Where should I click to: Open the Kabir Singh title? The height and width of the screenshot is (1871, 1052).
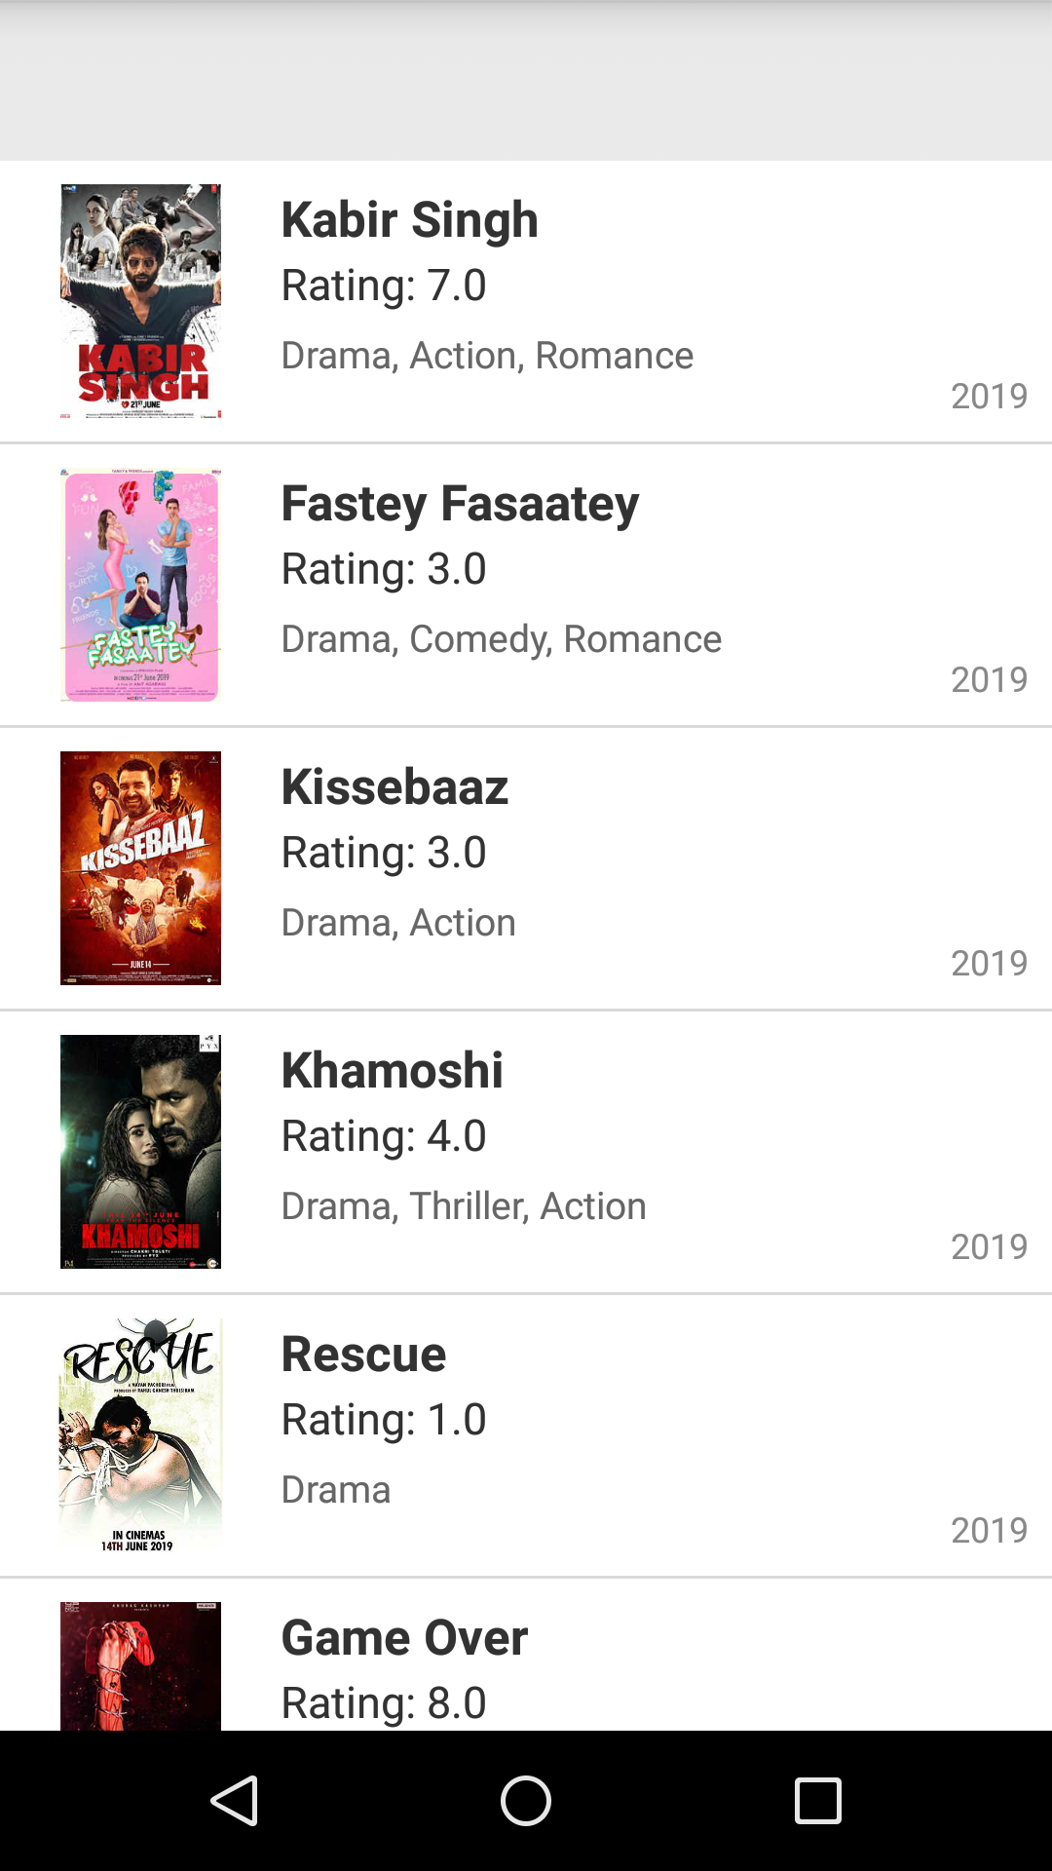(x=409, y=219)
